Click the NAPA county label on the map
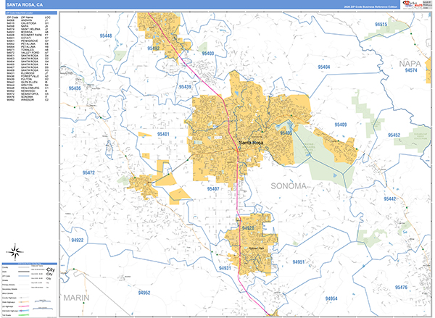 [410, 64]
